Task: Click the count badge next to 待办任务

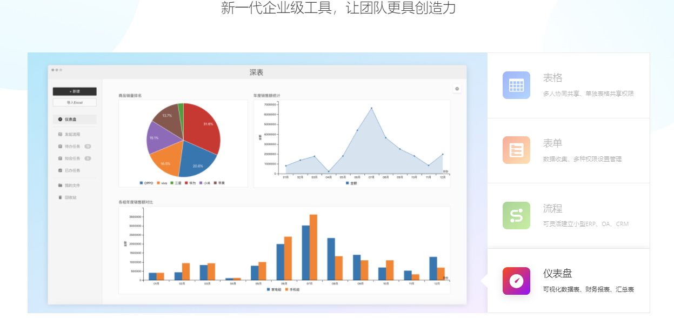Action: (x=88, y=146)
